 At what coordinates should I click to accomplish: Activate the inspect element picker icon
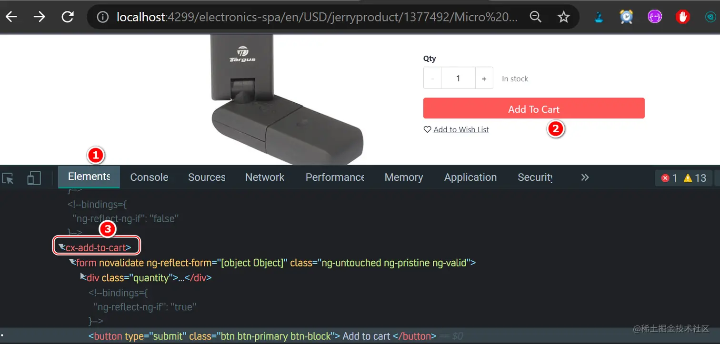pyautogui.click(x=8, y=178)
